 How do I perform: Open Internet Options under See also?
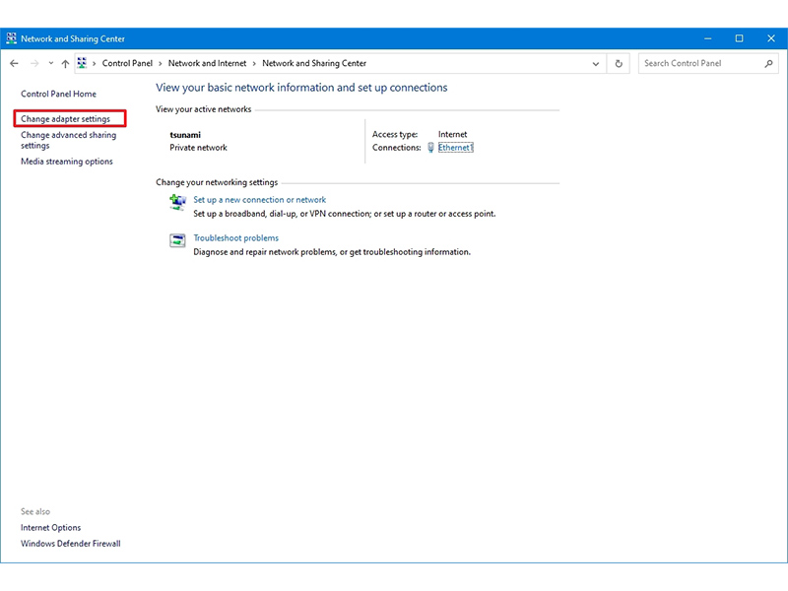click(51, 528)
